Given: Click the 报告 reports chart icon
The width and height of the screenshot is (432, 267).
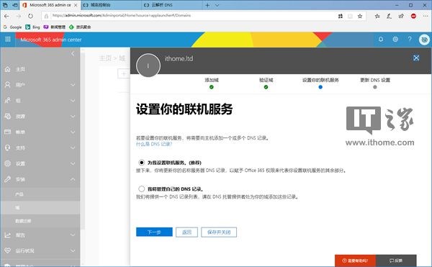Looking at the screenshot, I should click(x=8, y=235).
